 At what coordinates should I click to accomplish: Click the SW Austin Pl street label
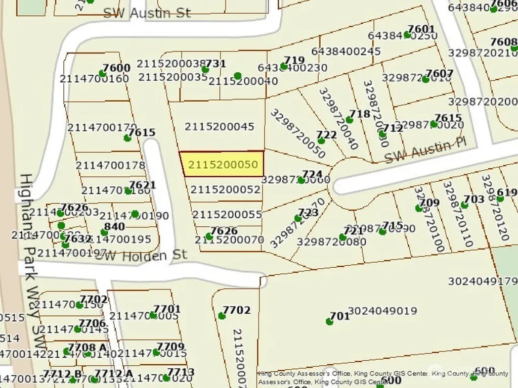[425, 151]
